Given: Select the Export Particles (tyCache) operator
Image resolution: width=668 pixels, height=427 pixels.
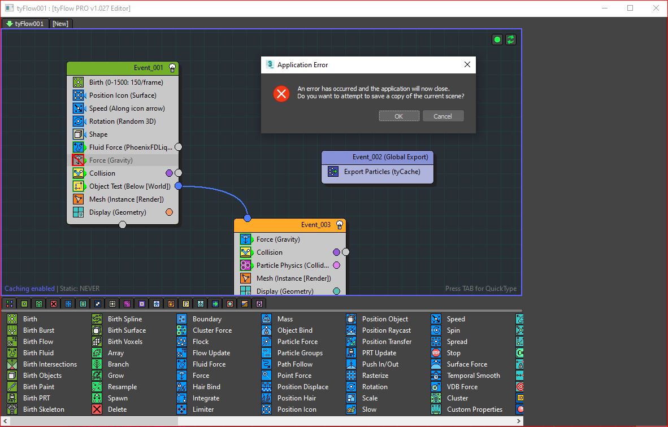Looking at the screenshot, I should click(378, 172).
